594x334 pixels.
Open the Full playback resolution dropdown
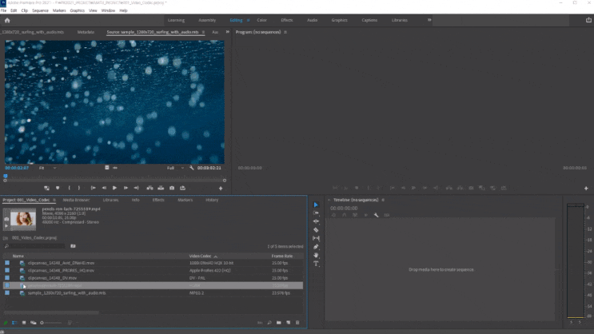(174, 168)
